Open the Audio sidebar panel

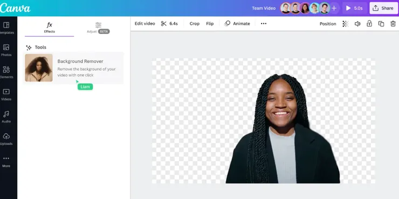pyautogui.click(x=6, y=117)
